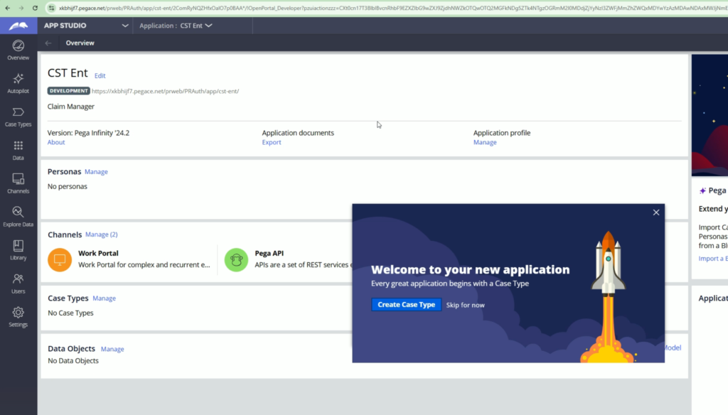This screenshot has width=728, height=415.
Task: Open the Autopilot sidebar item
Action: click(18, 84)
